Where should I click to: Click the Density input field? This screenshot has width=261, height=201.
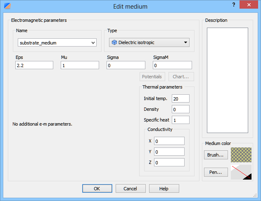click(x=180, y=109)
